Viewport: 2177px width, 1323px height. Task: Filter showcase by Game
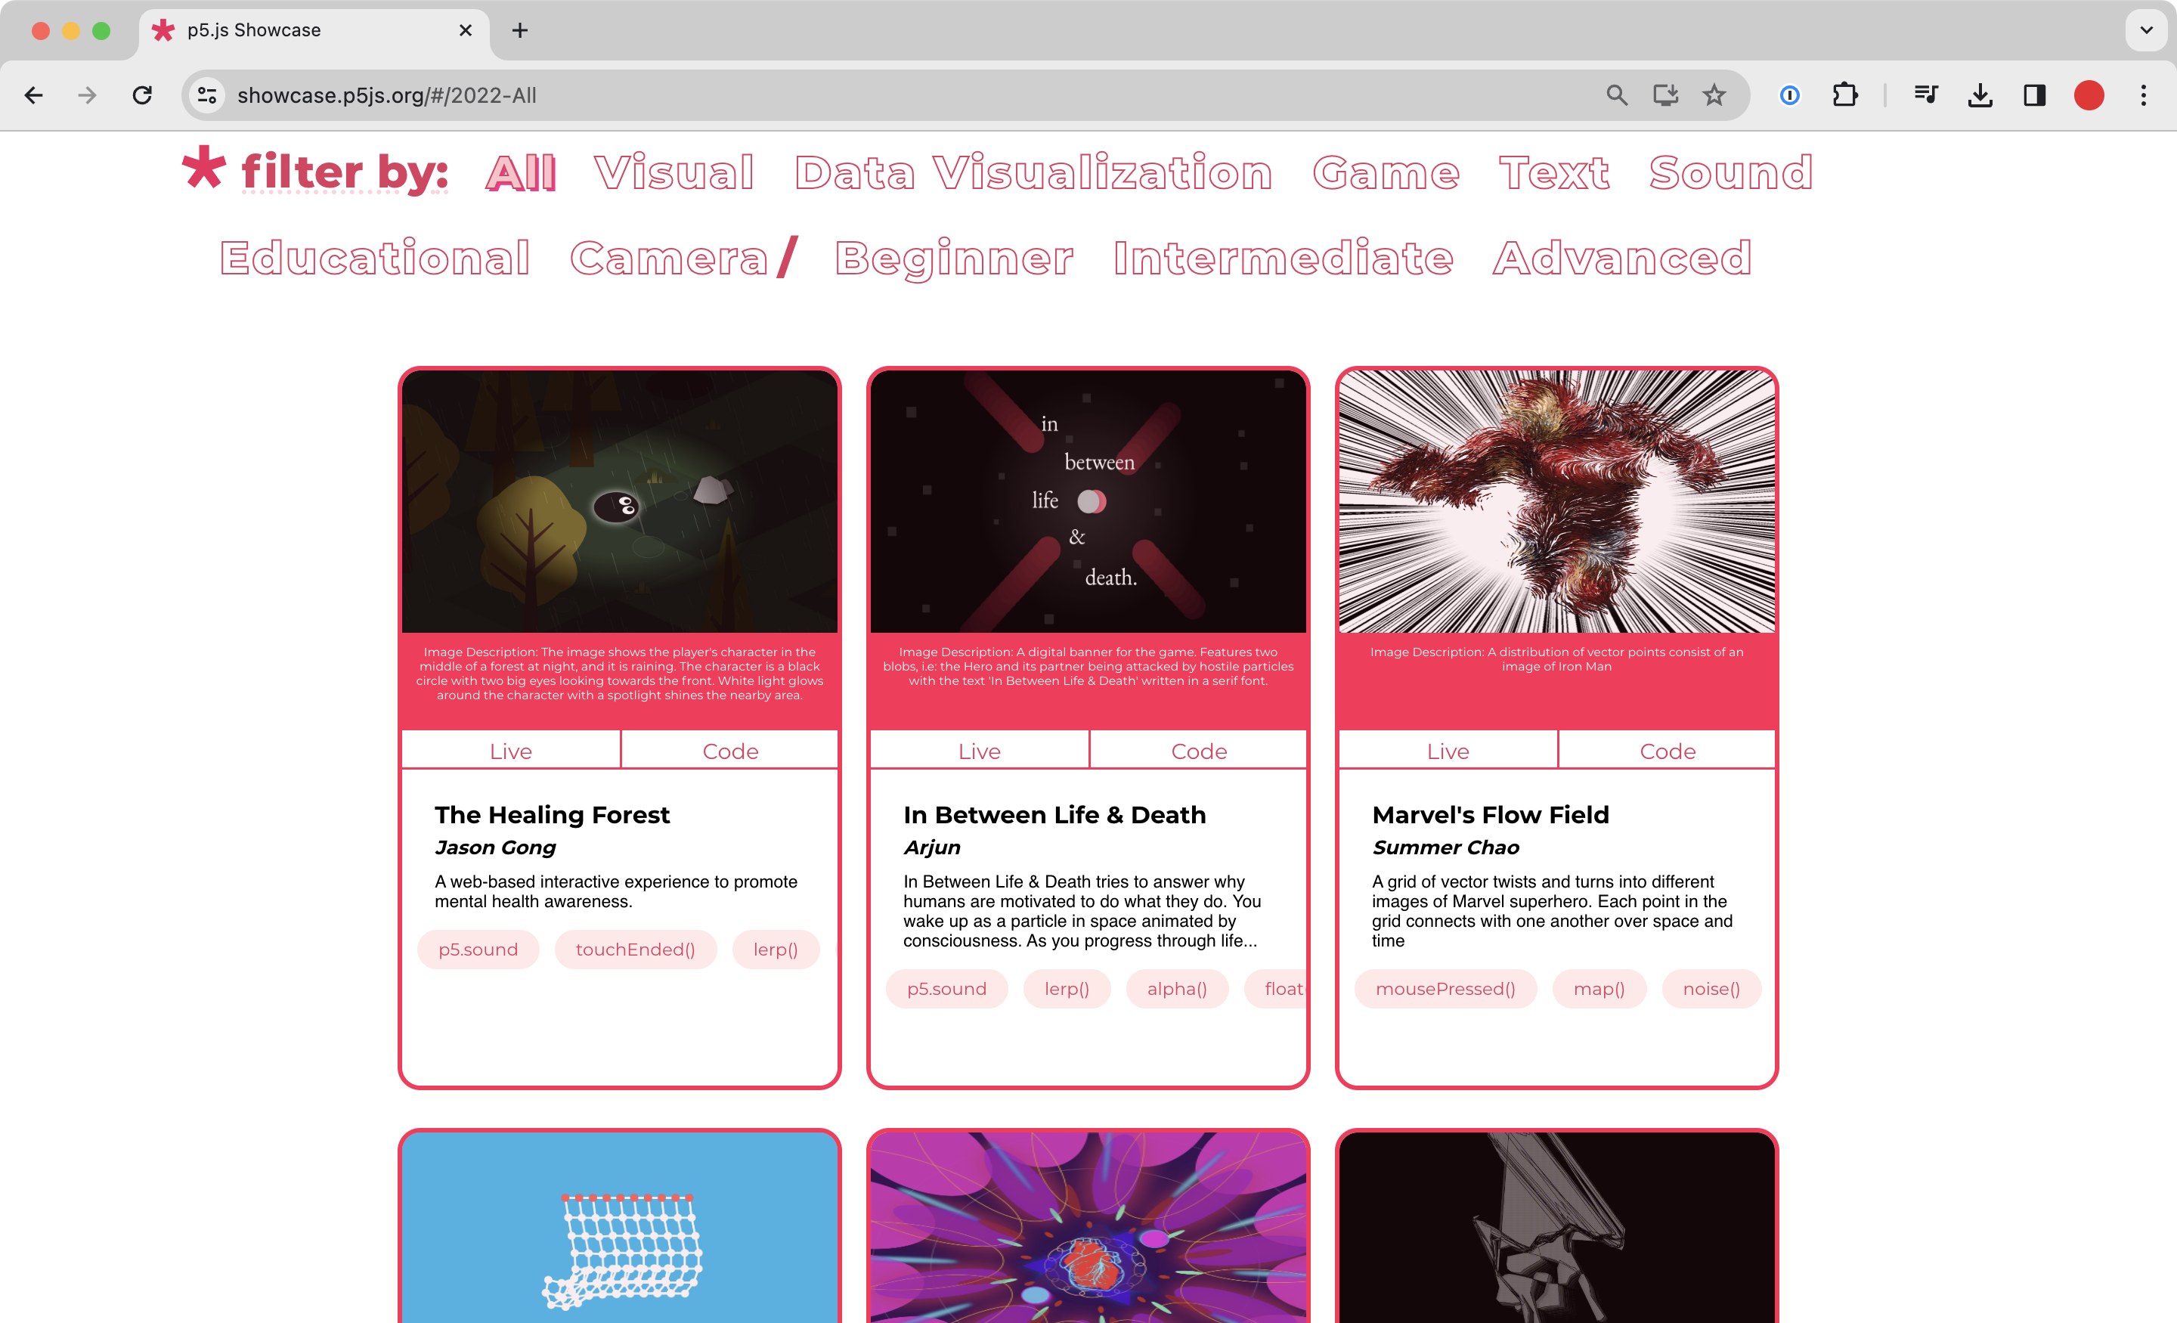(1386, 173)
